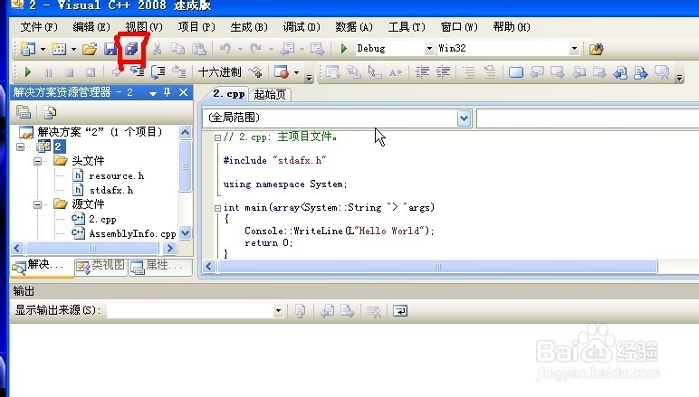Switch to the 起始页 tab

click(270, 94)
